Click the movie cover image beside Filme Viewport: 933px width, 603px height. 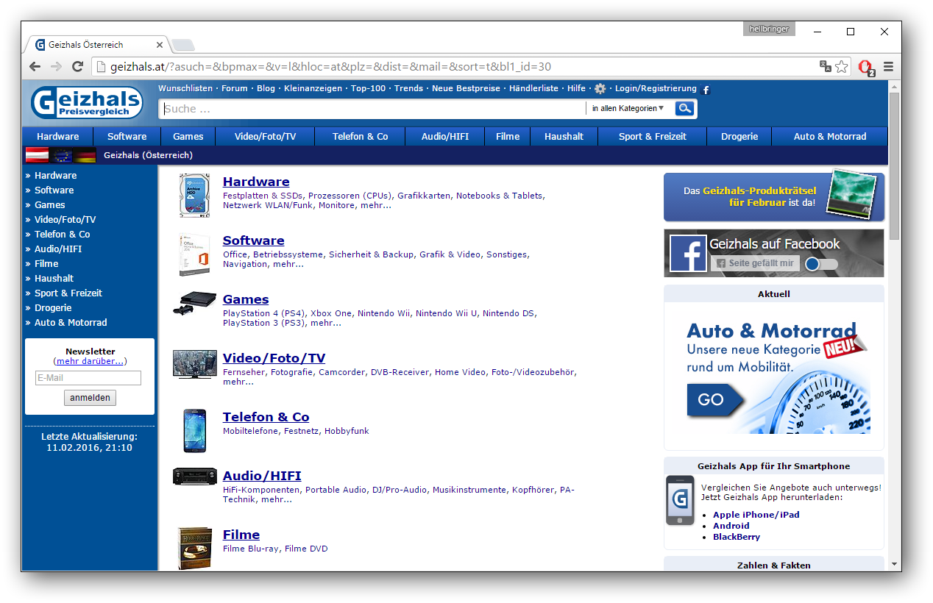pos(195,548)
